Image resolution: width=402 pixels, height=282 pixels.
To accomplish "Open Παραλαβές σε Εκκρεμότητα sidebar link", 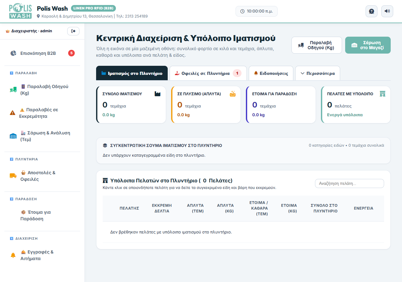I will (42, 113).
